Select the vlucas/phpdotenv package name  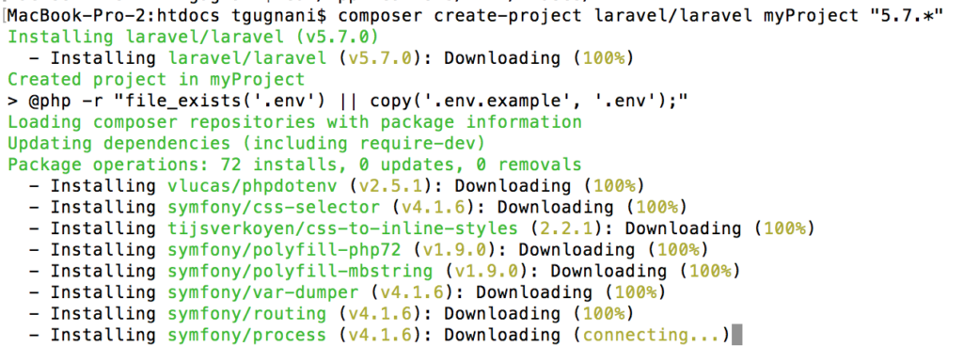(x=252, y=186)
